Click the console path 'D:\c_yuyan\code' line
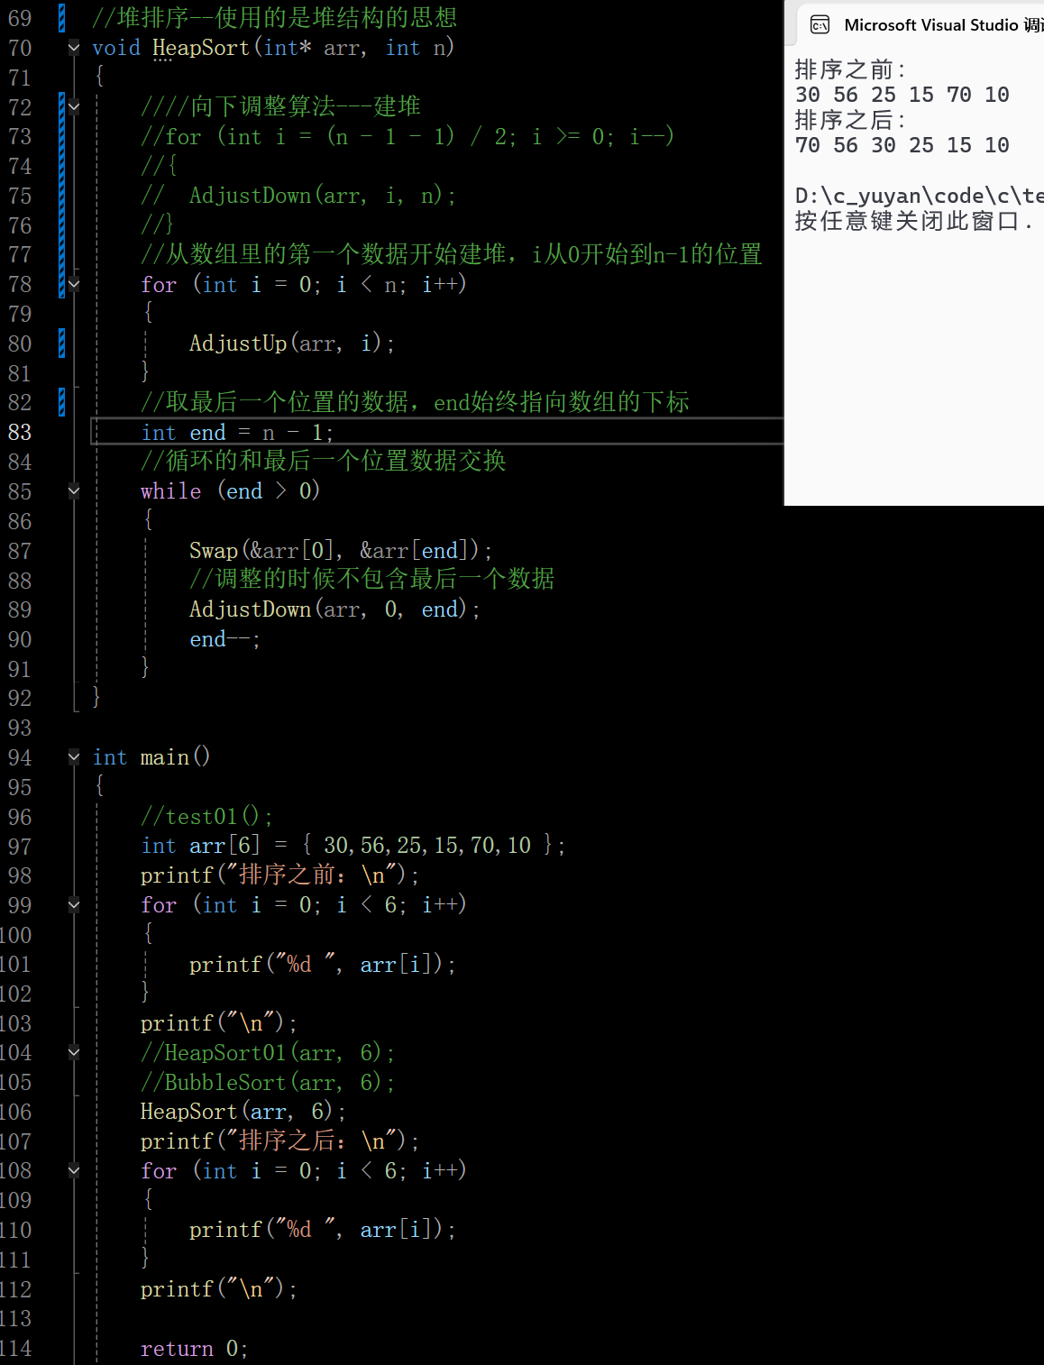1044x1365 pixels. click(919, 196)
